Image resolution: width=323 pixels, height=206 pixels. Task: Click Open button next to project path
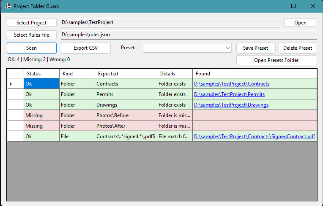(300, 23)
